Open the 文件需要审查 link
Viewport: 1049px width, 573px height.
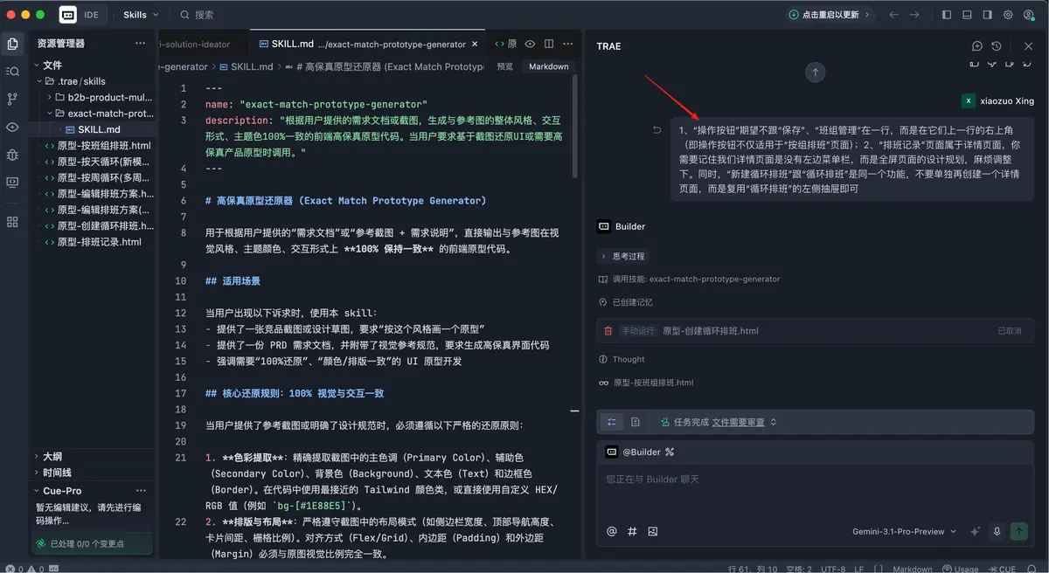[x=738, y=422]
